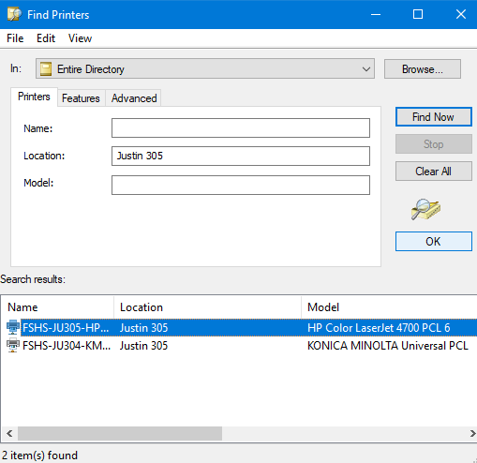This screenshot has width=477, height=463.
Task: Click the Clear All button
Action: (434, 172)
